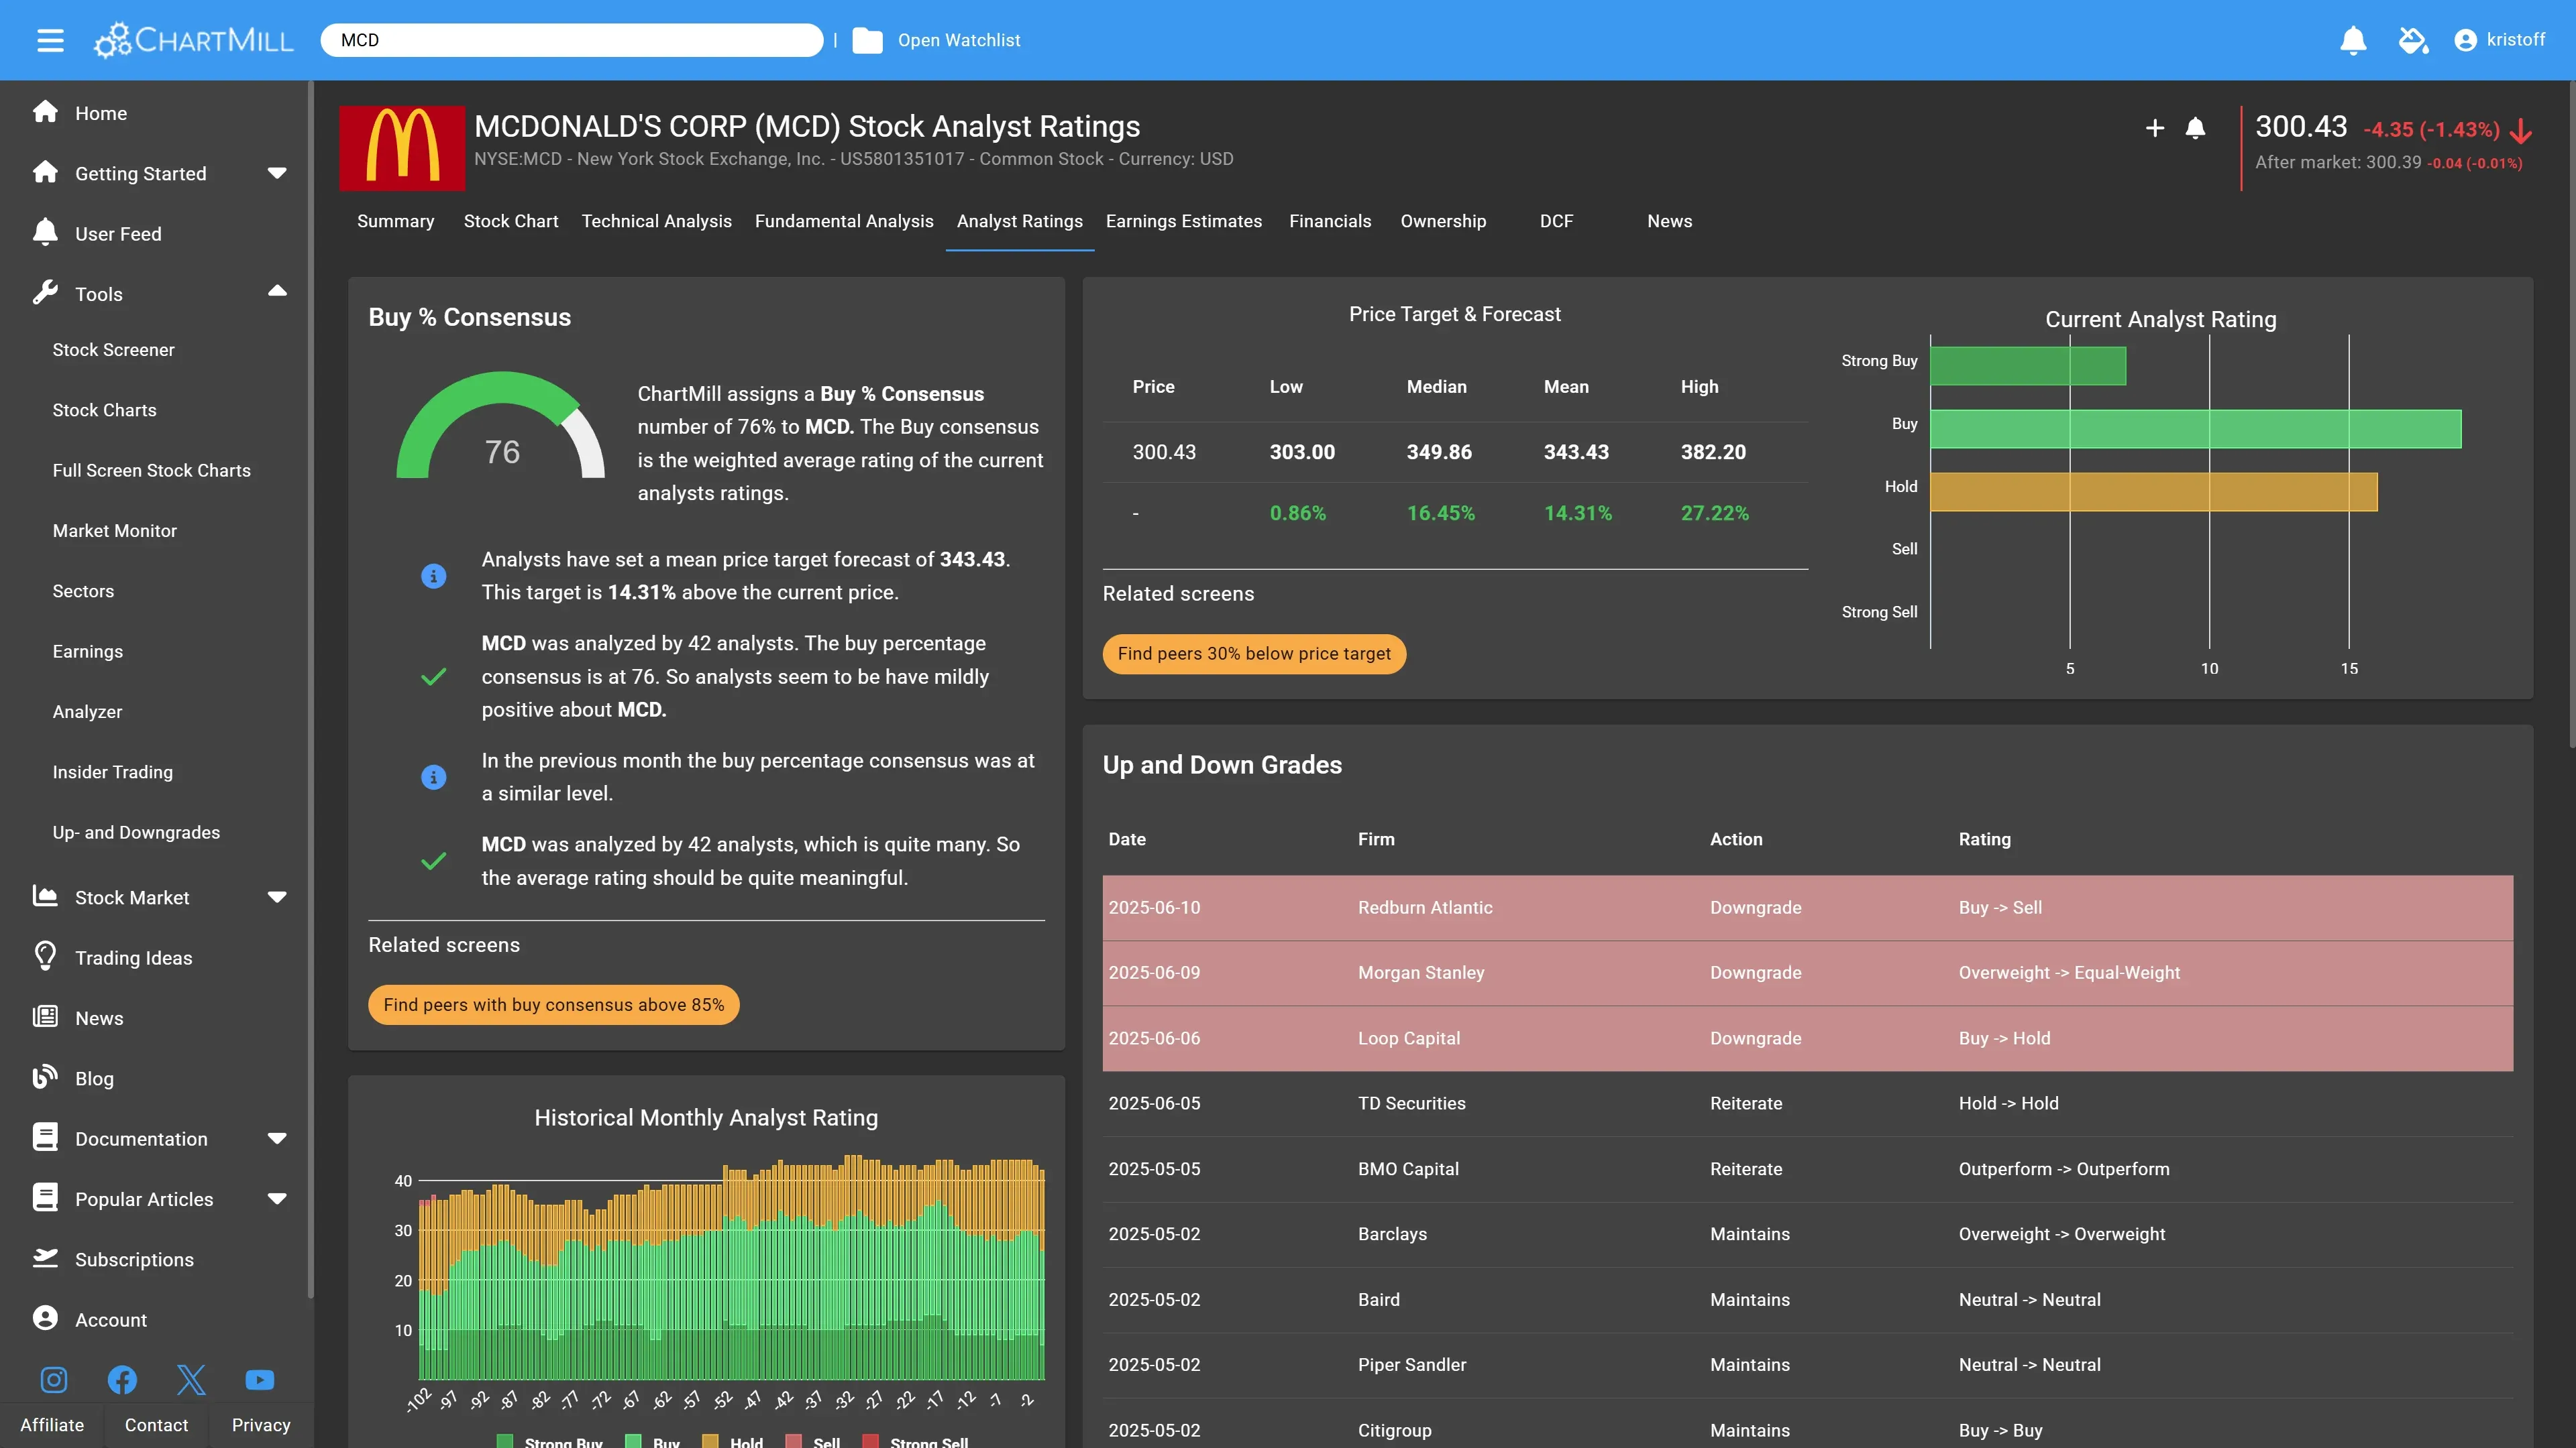Expand the Documentation menu arrow
Viewport: 2576px width, 1448px height.
[277, 1138]
